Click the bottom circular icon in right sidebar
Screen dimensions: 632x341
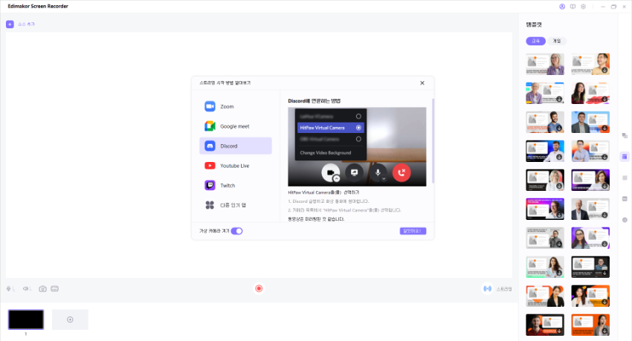(625, 220)
